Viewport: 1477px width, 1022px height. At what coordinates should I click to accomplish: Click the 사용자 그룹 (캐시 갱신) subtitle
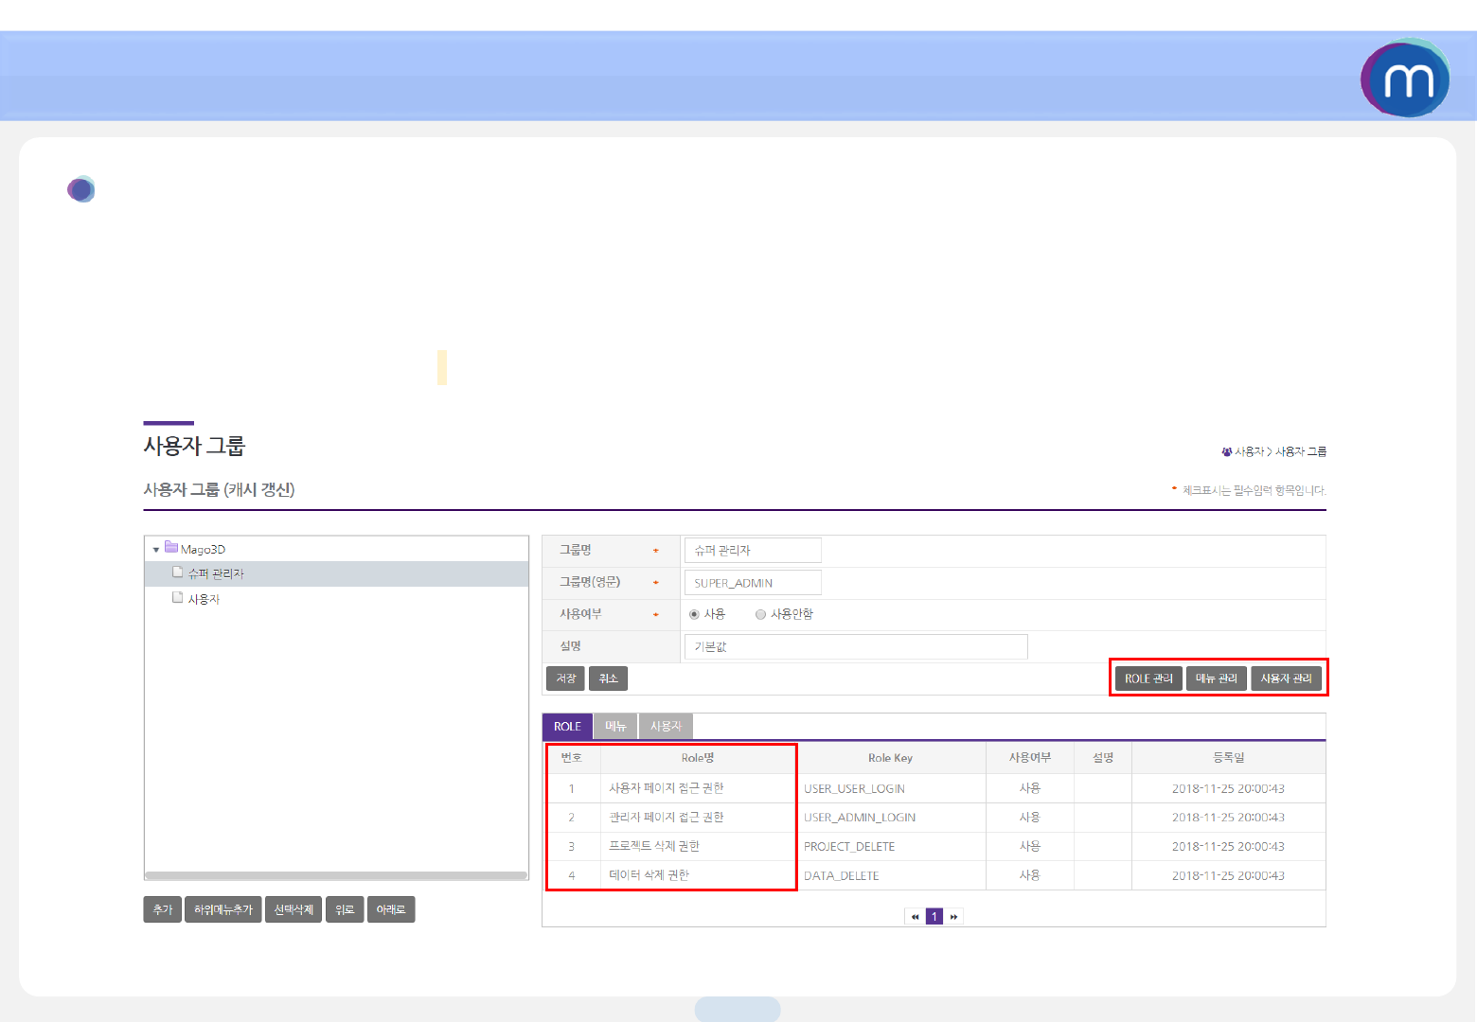pos(219,489)
